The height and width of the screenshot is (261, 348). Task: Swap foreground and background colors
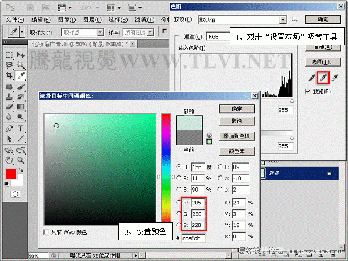pyautogui.click(x=21, y=170)
